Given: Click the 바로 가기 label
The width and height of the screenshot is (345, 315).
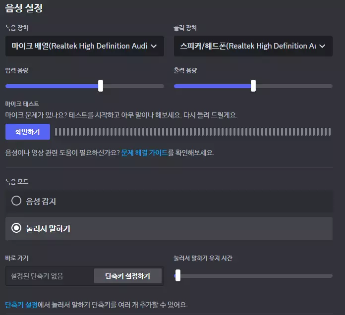Looking at the screenshot, I should coord(17,258).
